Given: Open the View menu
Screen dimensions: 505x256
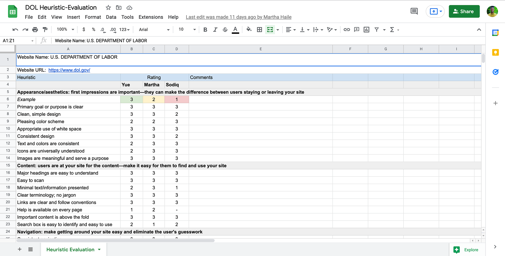Looking at the screenshot, I should [x=57, y=17].
